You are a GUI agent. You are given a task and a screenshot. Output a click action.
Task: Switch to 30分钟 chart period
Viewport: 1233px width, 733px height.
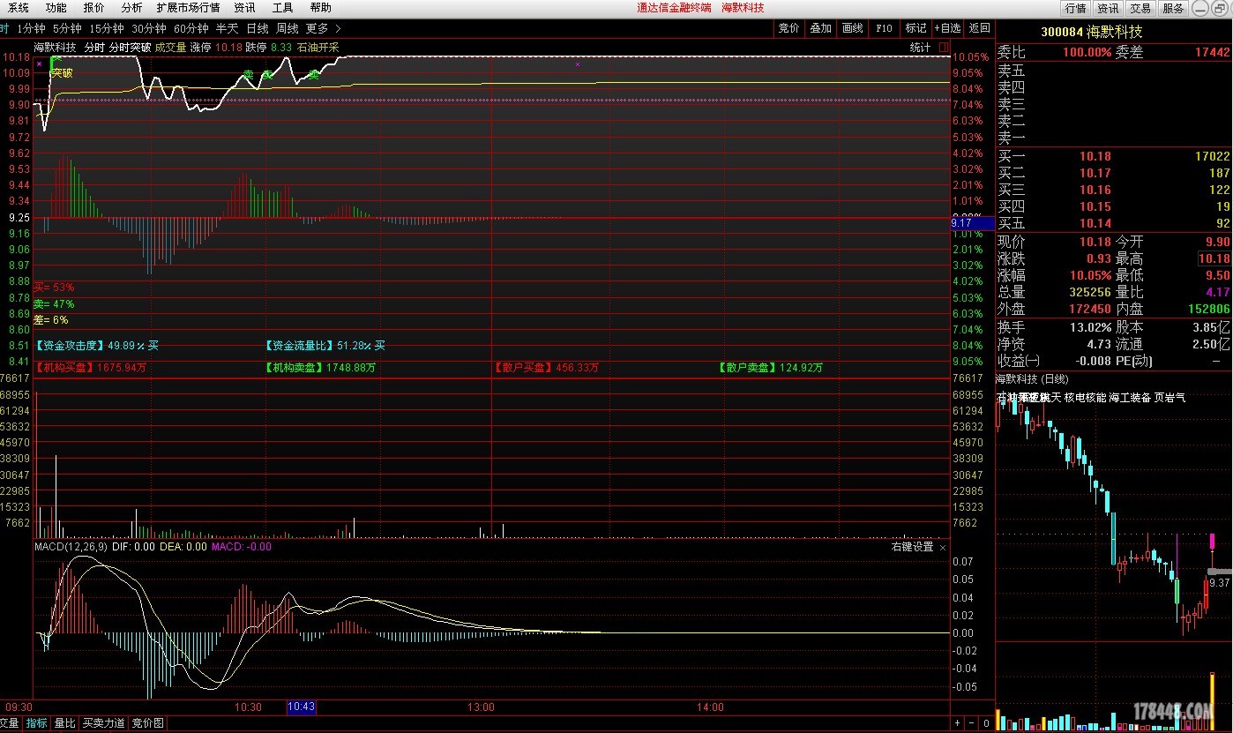(x=149, y=28)
